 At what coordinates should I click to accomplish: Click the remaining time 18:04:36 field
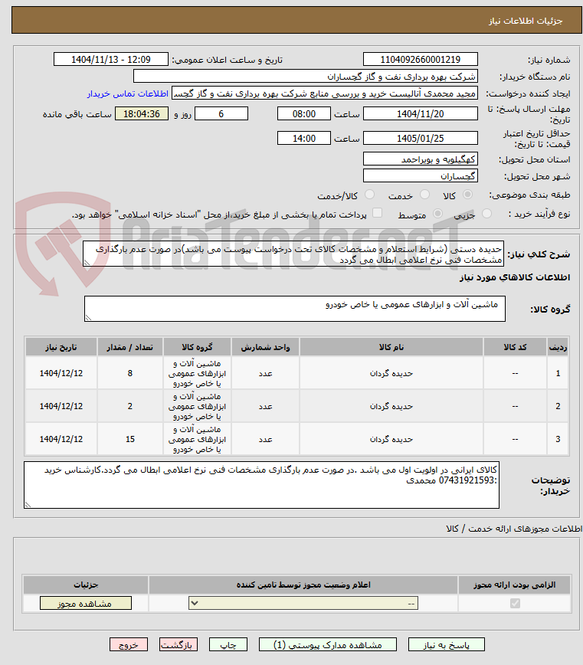[142, 113]
